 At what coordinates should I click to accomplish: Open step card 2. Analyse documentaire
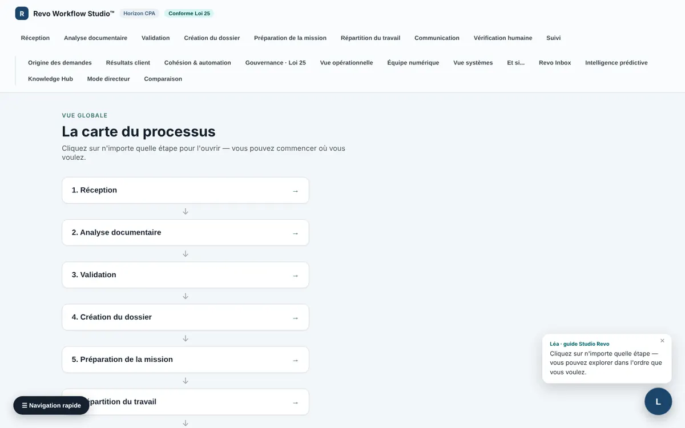186,232
